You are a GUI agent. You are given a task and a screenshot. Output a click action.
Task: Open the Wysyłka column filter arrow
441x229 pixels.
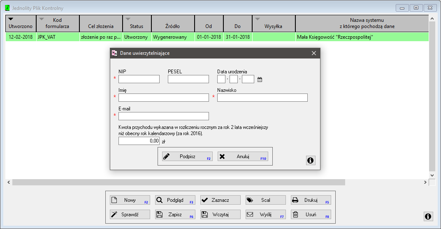[258, 19]
